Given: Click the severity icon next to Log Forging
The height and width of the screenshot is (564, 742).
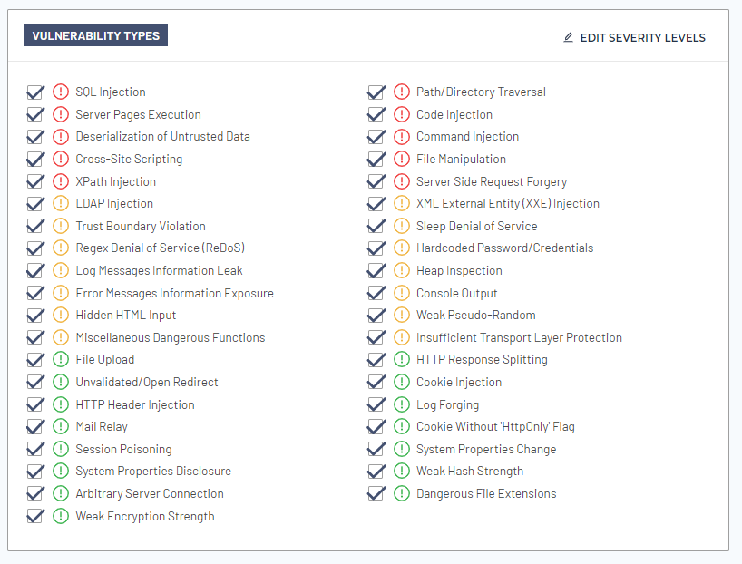Looking at the screenshot, I should (402, 405).
